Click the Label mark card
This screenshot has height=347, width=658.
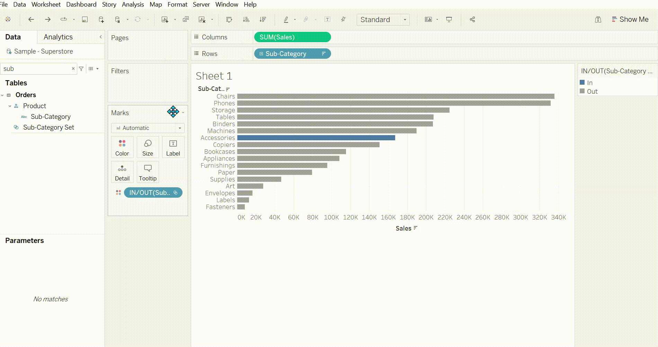pyautogui.click(x=173, y=147)
